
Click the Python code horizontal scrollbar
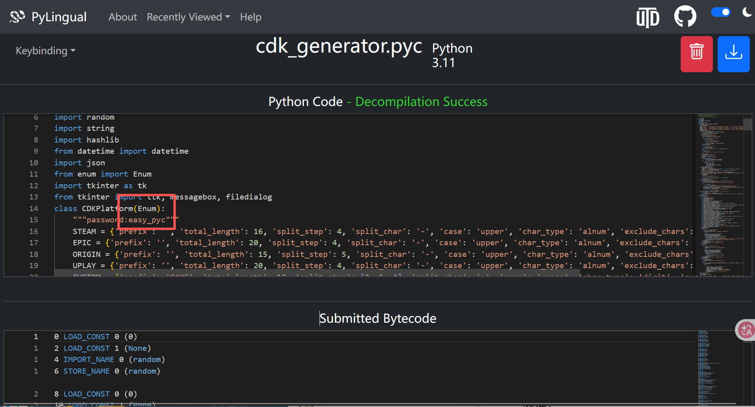click(x=317, y=273)
